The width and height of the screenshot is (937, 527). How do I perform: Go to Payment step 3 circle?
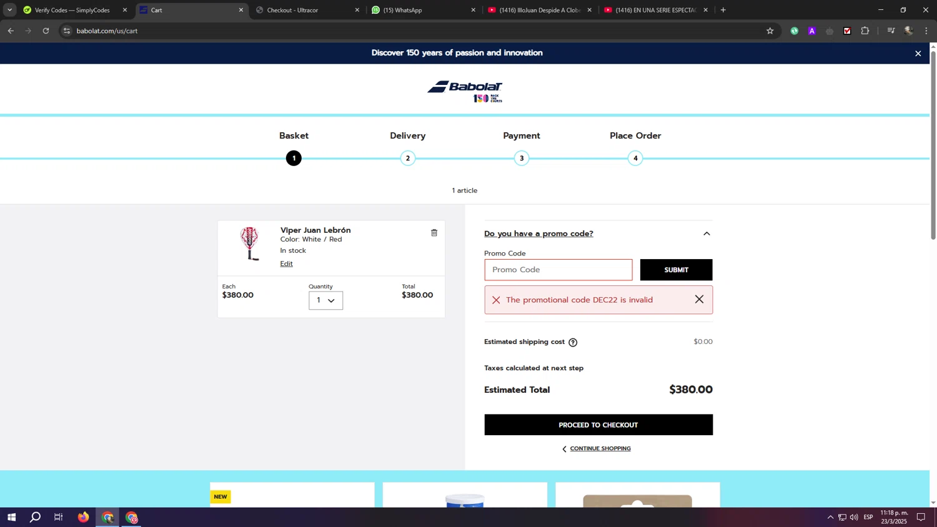click(522, 158)
